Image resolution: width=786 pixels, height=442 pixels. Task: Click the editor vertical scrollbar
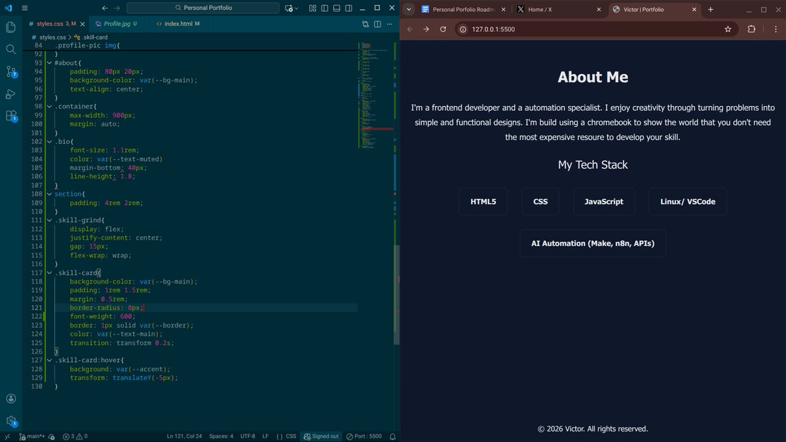pyautogui.click(x=396, y=295)
